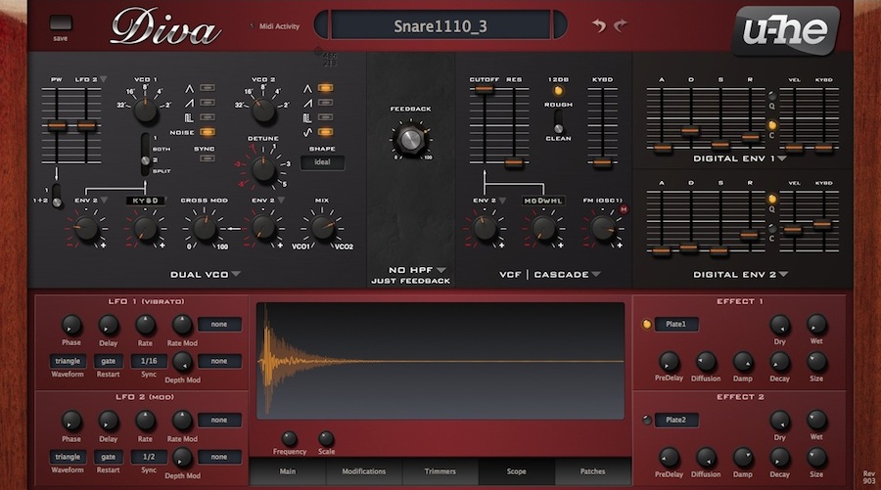Toggle the VCO 1 triangle waveform button
The image size is (881, 490).
tap(207, 88)
